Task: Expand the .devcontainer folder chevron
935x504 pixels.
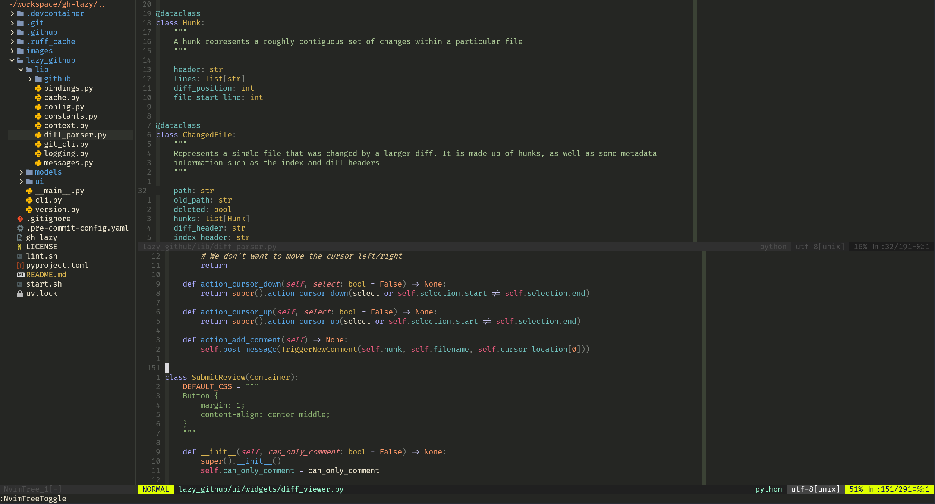Action: [12, 14]
